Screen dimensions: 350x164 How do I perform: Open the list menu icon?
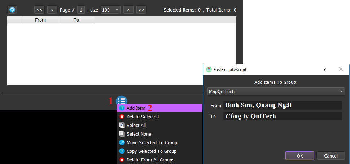point(122,101)
